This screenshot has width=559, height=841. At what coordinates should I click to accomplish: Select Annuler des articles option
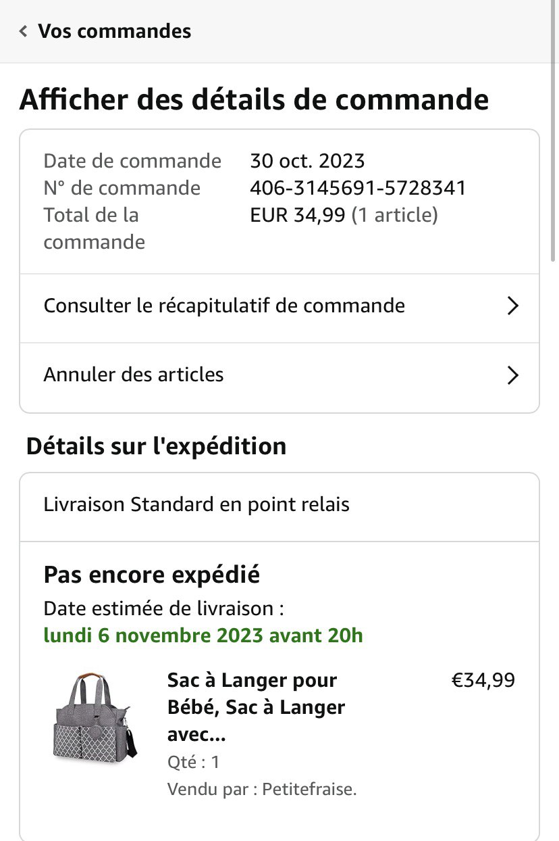134,375
